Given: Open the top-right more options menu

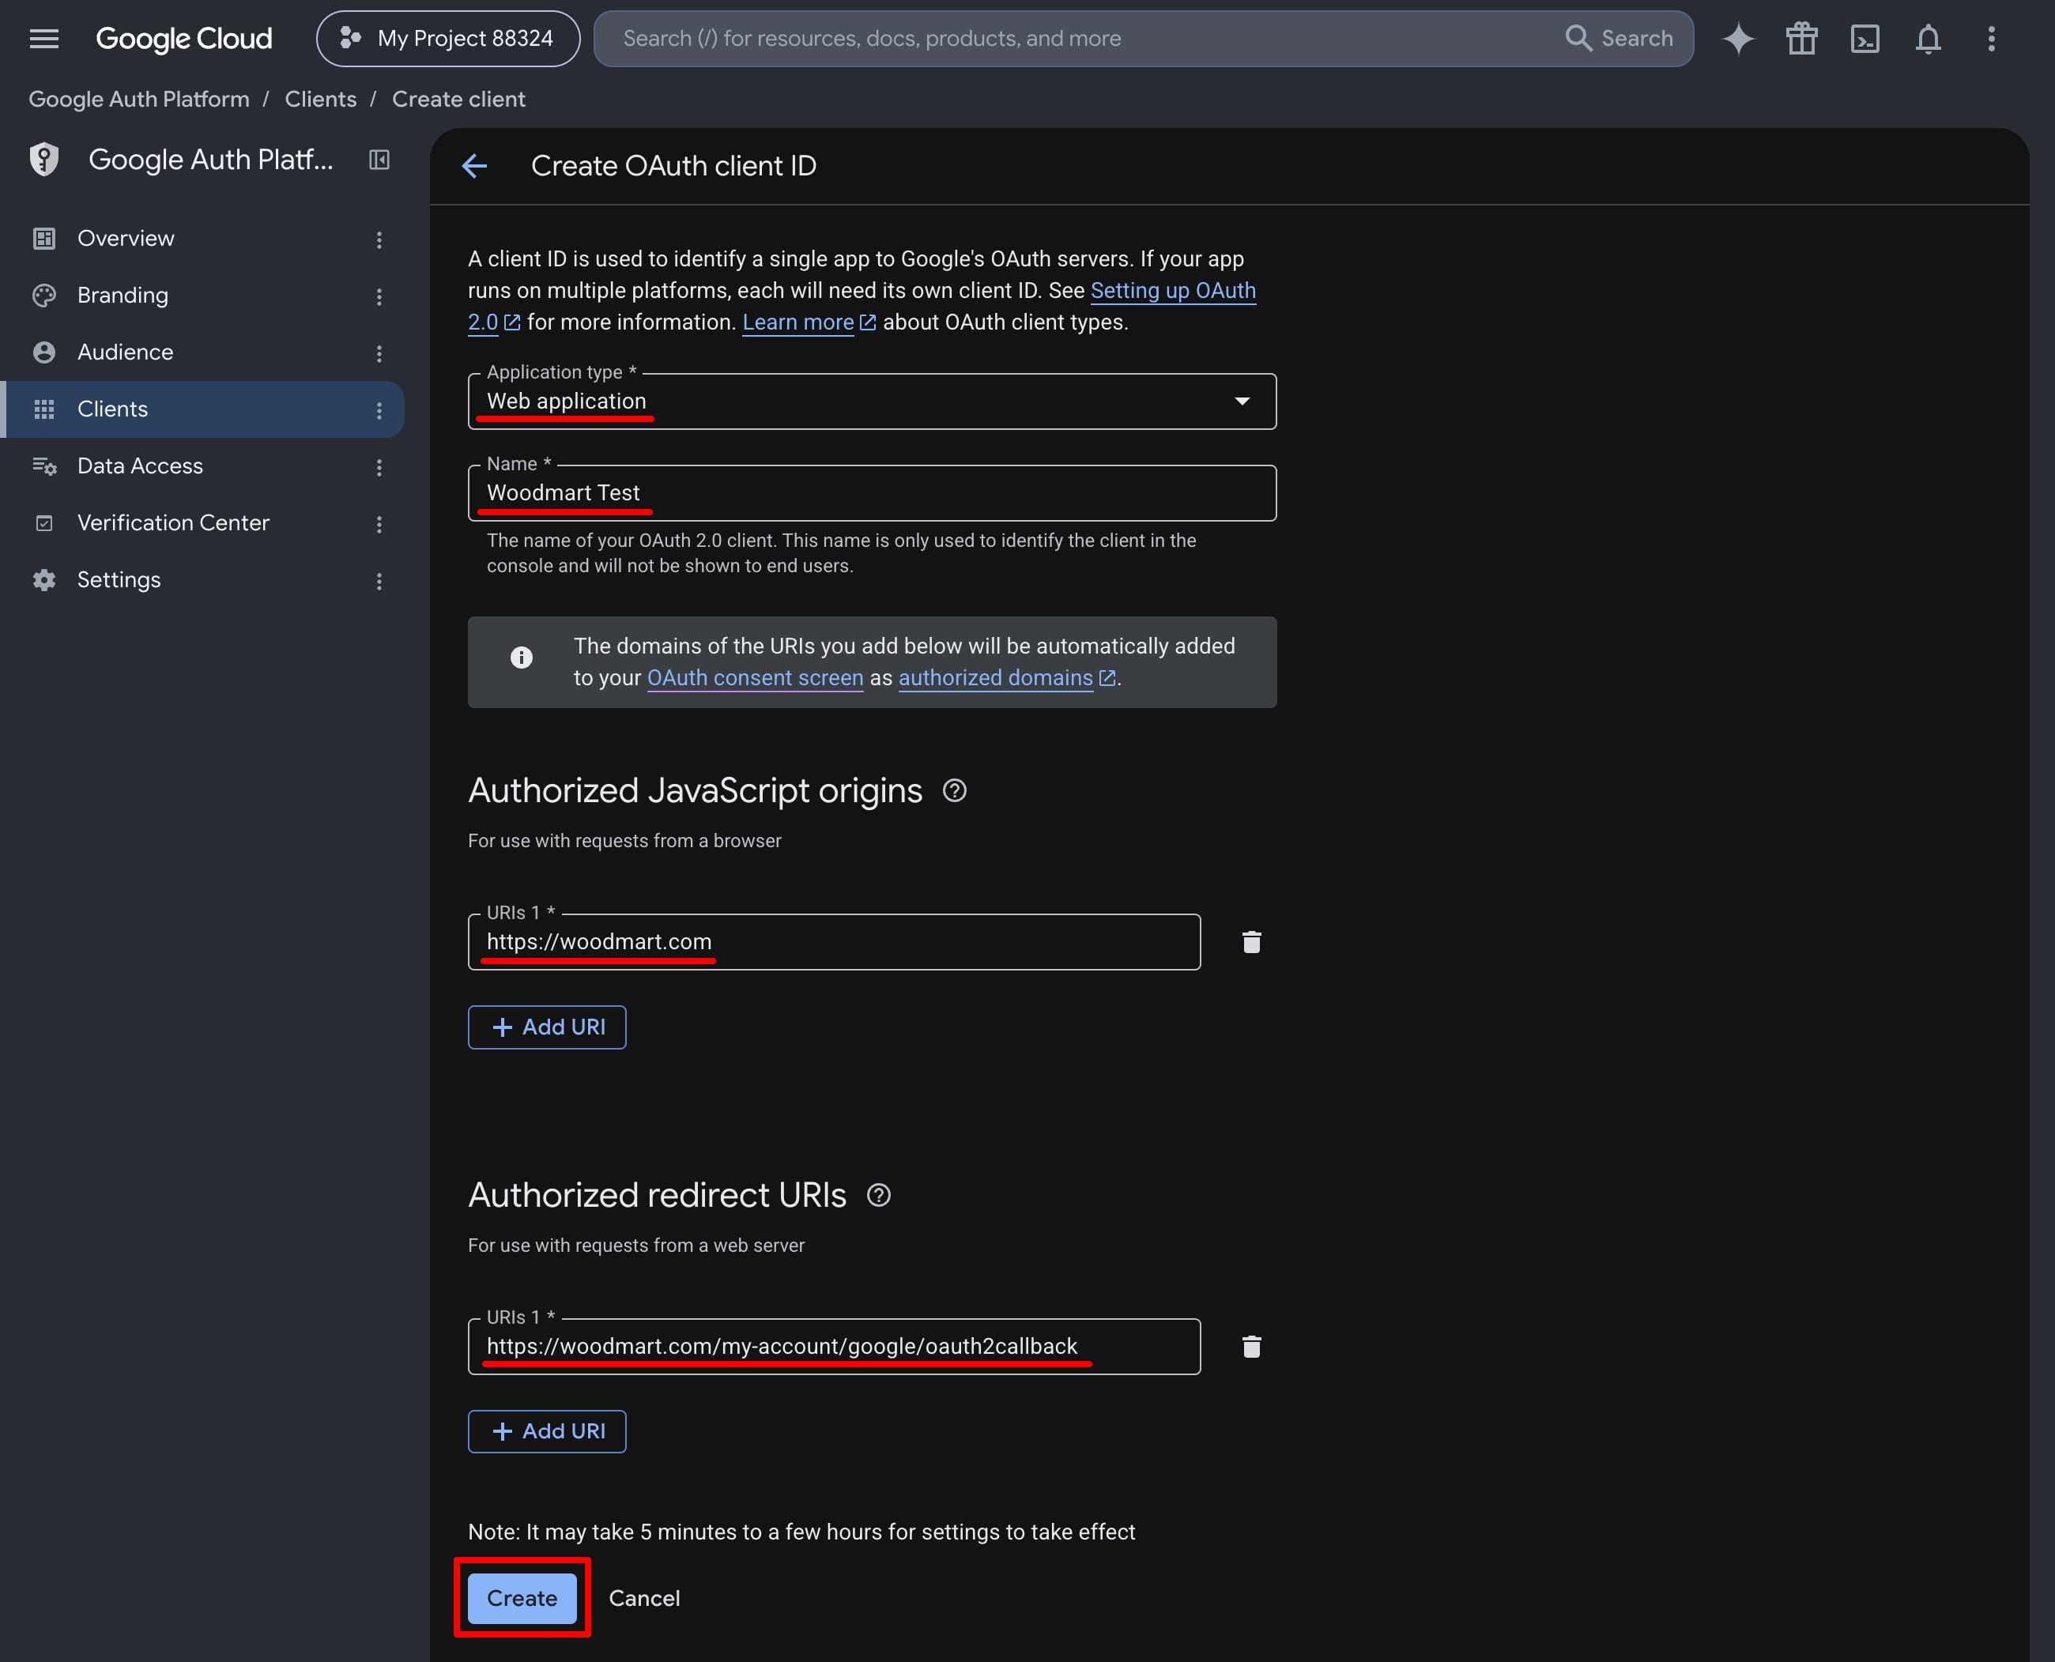Looking at the screenshot, I should point(1991,38).
